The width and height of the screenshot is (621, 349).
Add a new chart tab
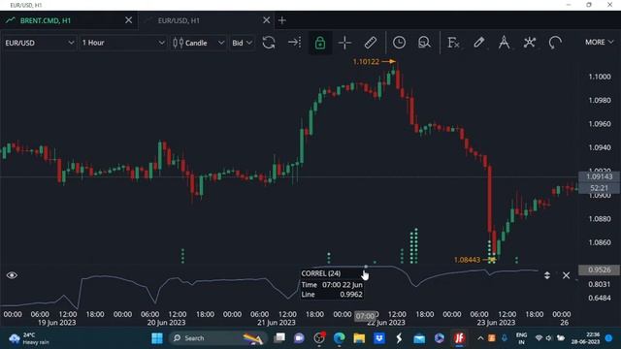pyautogui.click(x=282, y=20)
